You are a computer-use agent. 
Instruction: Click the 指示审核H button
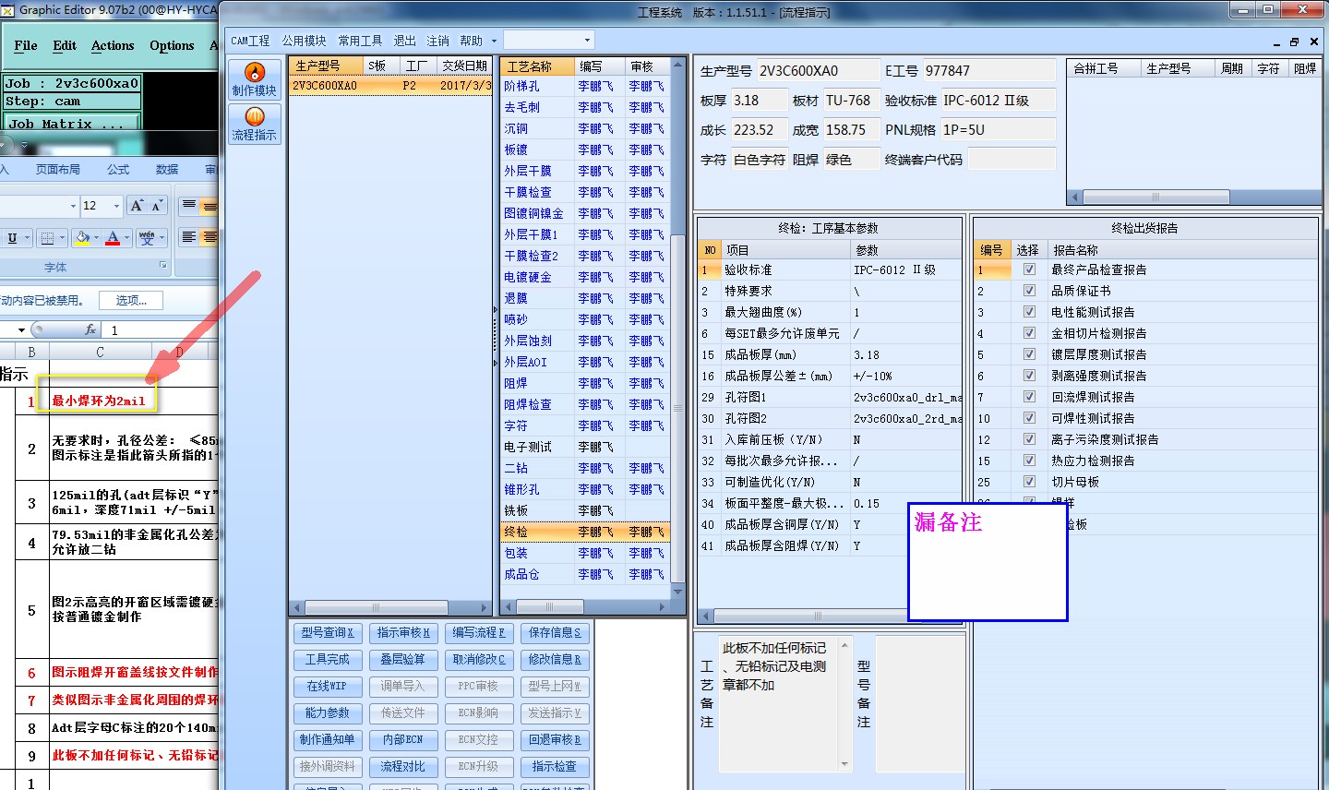pyautogui.click(x=403, y=633)
